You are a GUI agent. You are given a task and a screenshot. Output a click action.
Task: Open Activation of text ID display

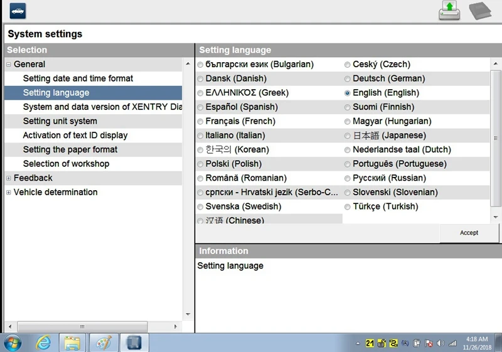tap(93, 136)
